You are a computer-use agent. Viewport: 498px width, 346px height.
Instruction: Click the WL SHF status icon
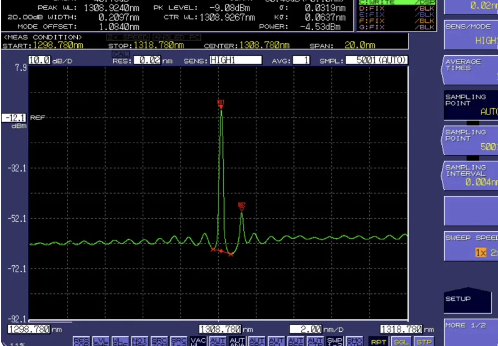[x=120, y=341]
